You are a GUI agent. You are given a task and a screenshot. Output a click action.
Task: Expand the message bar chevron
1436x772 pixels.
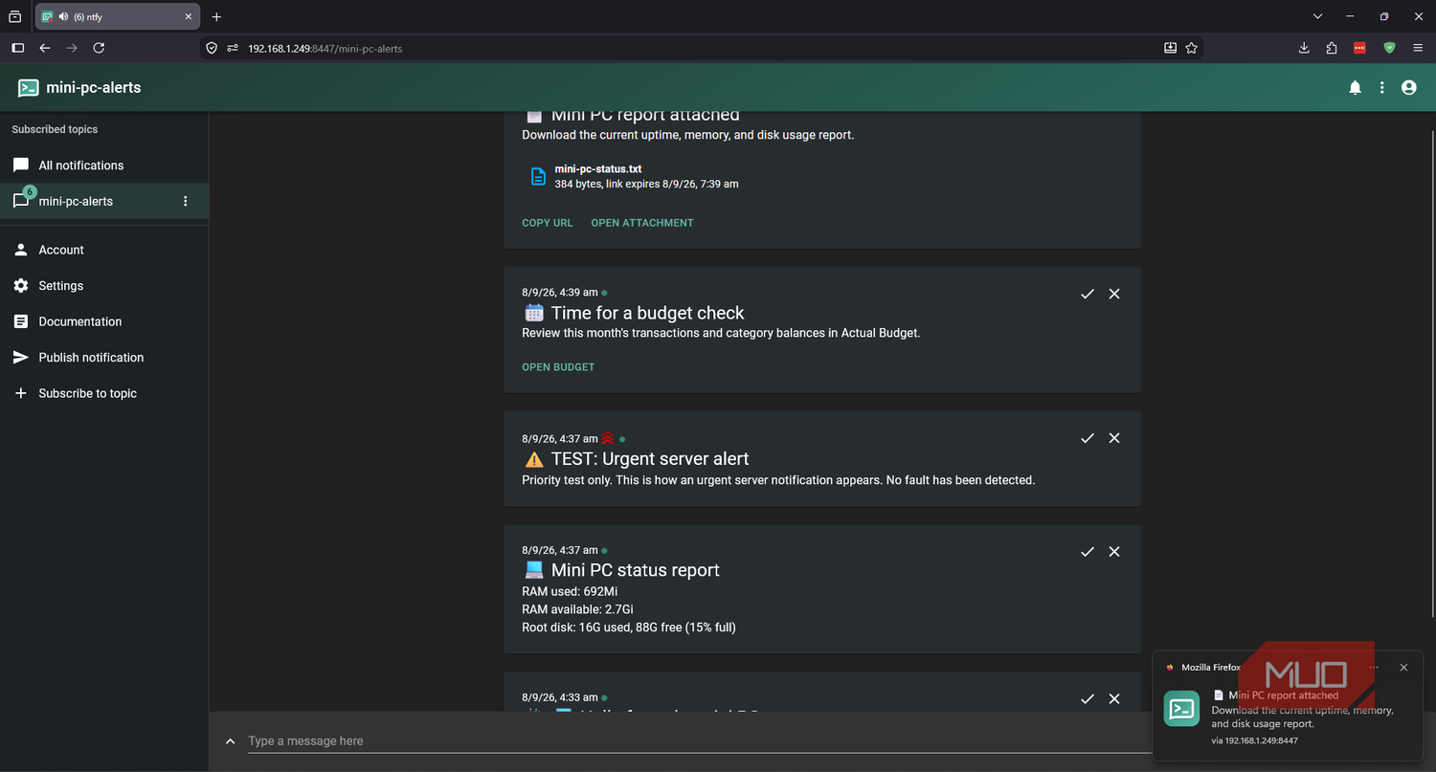(231, 741)
